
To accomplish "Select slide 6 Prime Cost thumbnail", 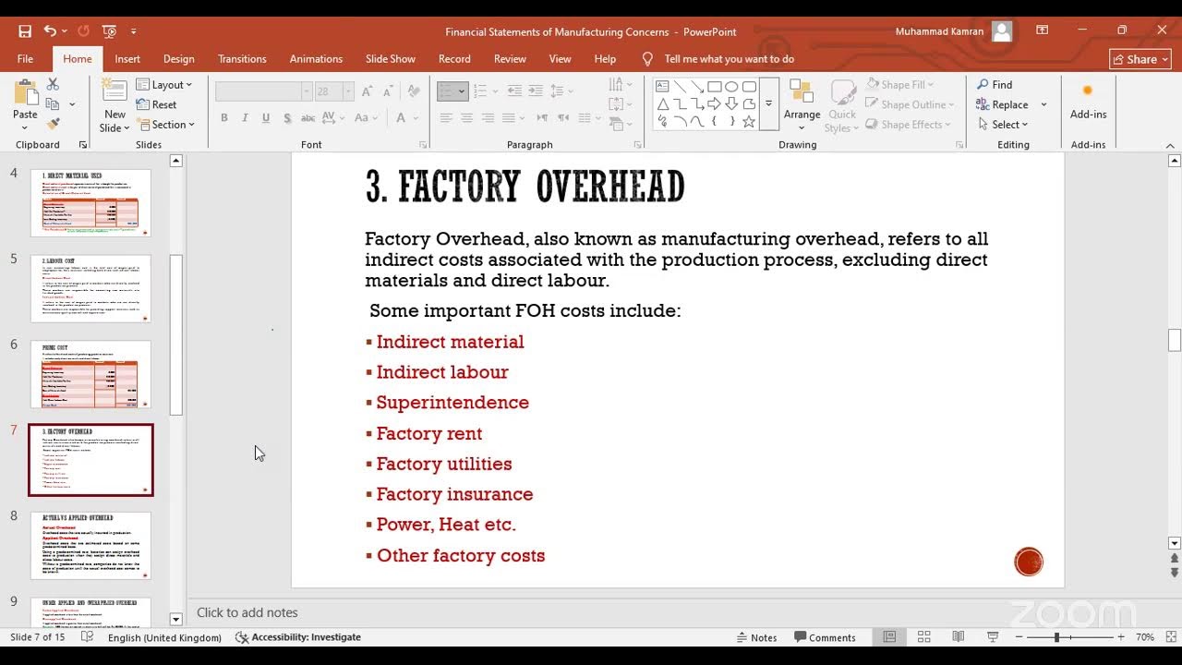I will pyautogui.click(x=90, y=375).
